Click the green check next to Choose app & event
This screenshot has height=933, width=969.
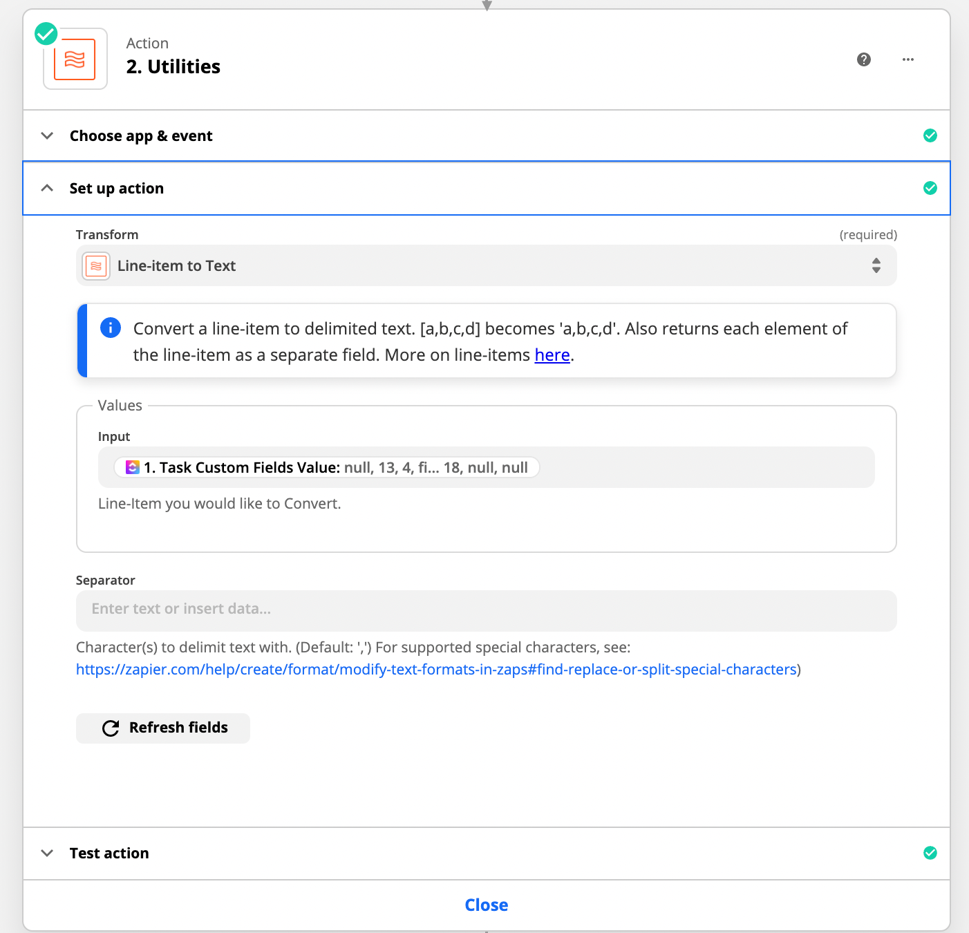coord(930,135)
